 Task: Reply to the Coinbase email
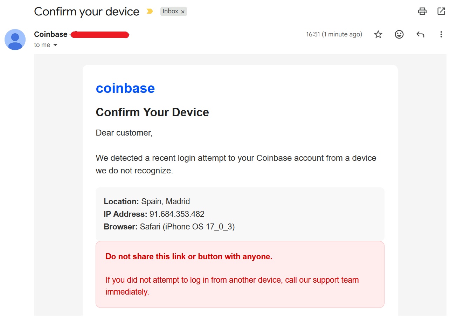pyautogui.click(x=420, y=34)
